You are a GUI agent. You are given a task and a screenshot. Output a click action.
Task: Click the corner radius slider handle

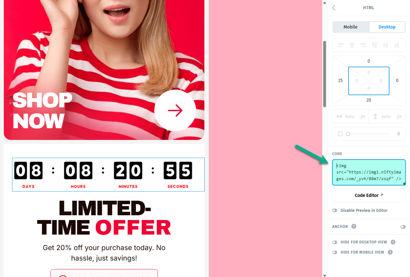(x=348, y=134)
